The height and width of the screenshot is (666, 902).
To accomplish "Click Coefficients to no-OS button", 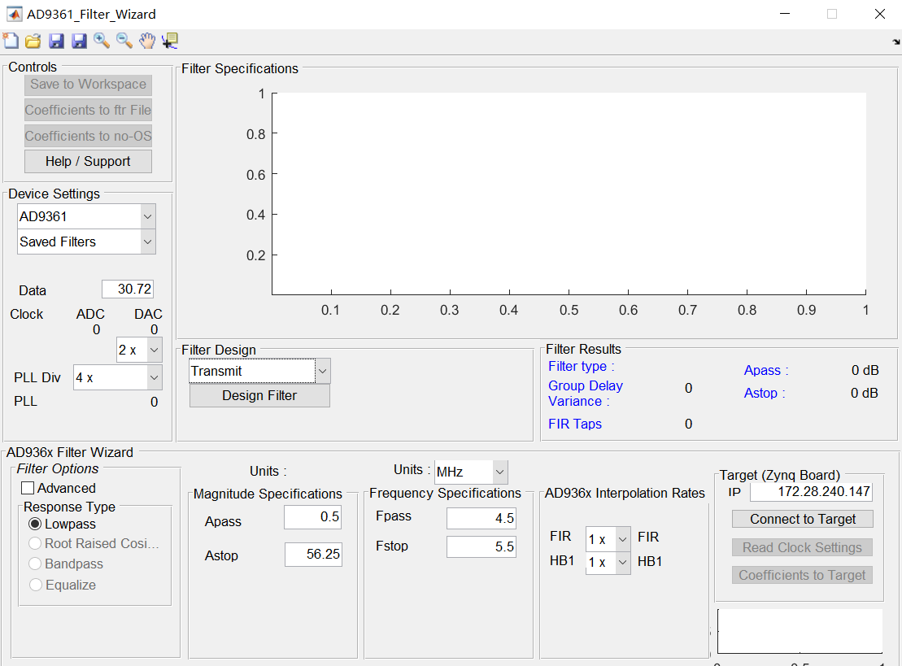I will pos(88,136).
